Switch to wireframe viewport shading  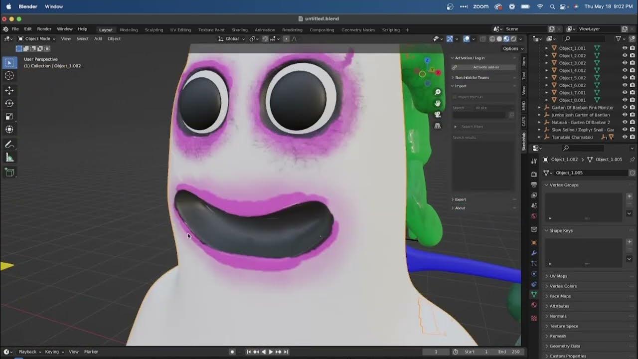tap(492, 39)
